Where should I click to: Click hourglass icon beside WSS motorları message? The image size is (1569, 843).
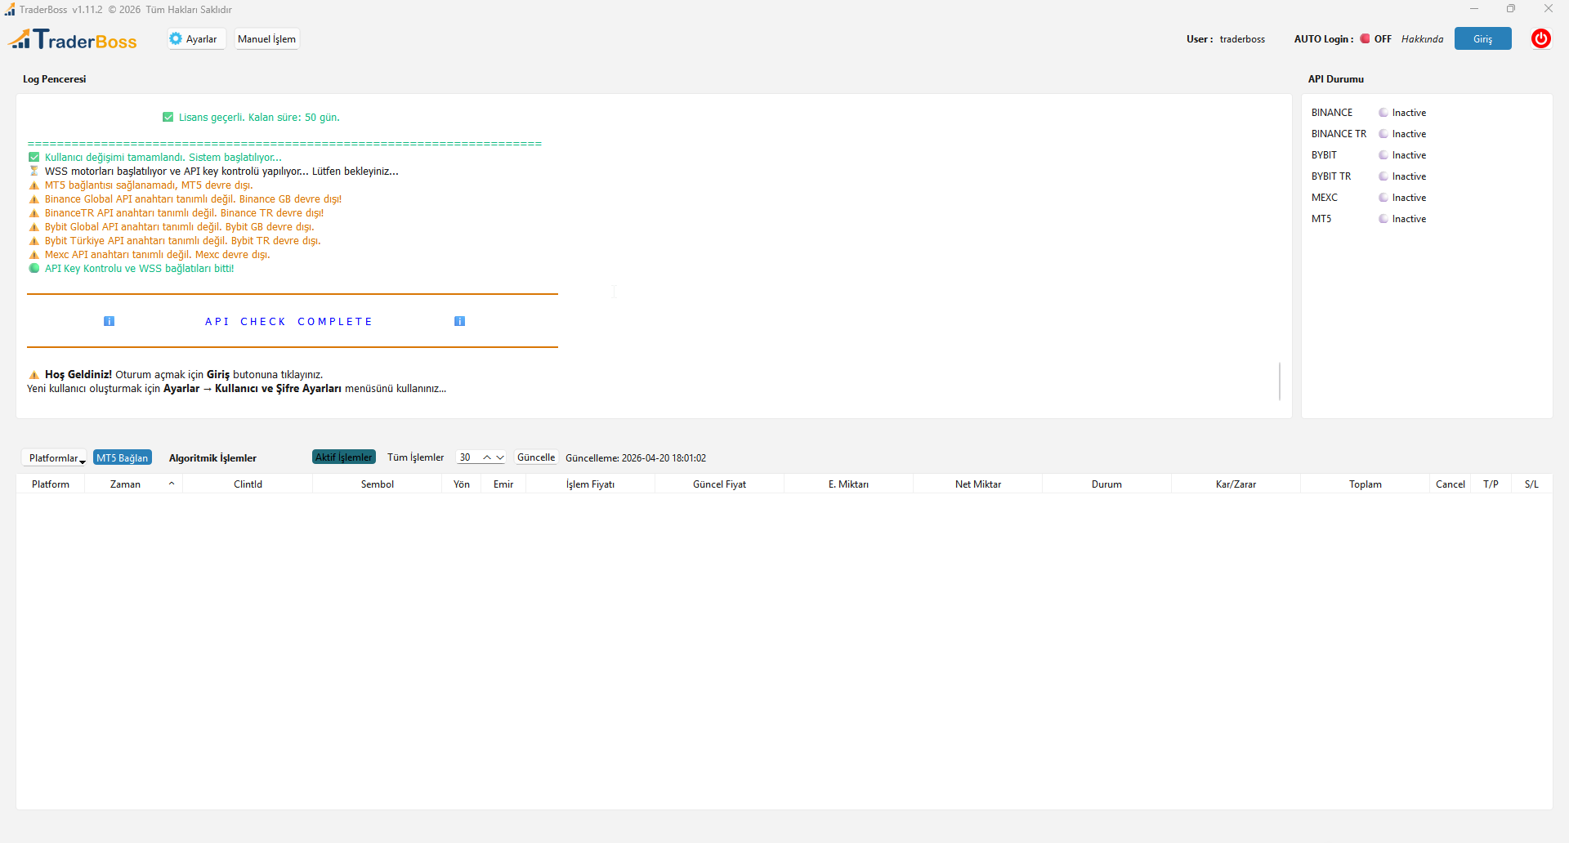[x=34, y=172]
